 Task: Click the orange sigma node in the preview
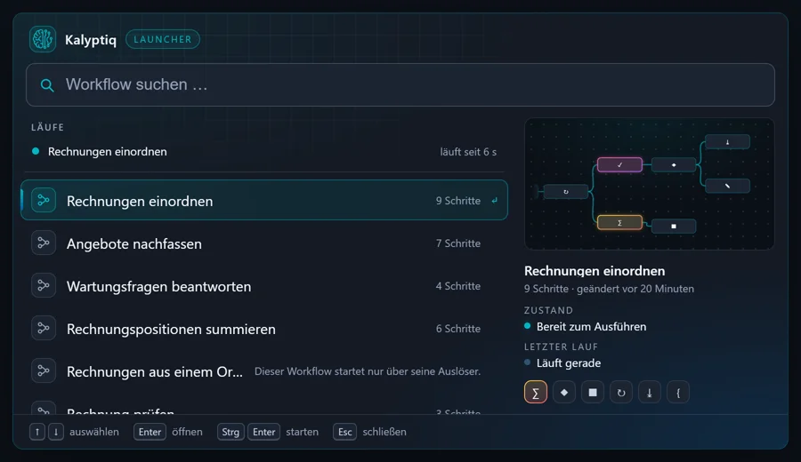(619, 222)
